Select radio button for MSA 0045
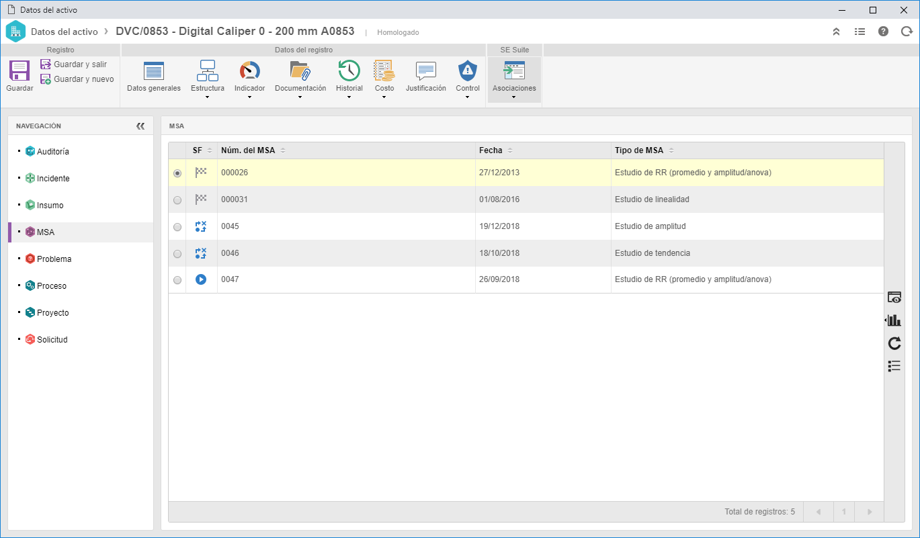This screenshot has width=920, height=538. coord(177,227)
